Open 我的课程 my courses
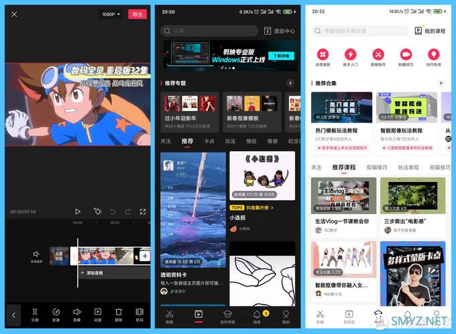Screen dimensions: 456x334 [430, 31]
